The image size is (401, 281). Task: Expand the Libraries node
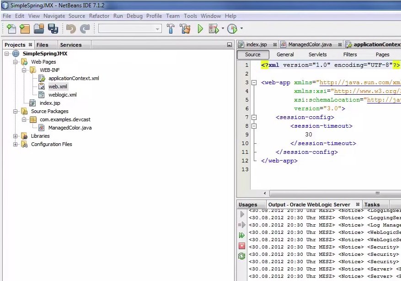pyautogui.click(x=16, y=136)
